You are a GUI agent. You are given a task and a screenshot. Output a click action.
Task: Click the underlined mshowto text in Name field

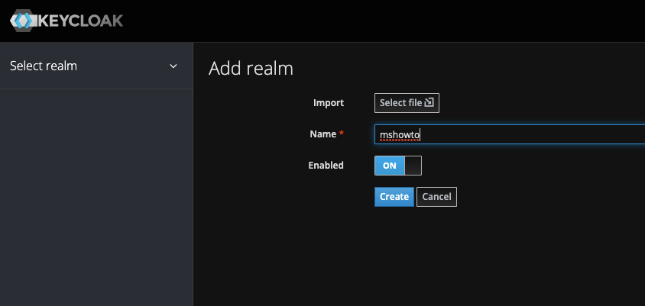[x=400, y=135]
